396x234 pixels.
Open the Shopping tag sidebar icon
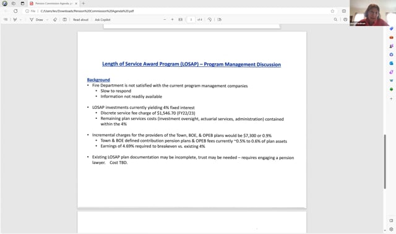click(391, 29)
